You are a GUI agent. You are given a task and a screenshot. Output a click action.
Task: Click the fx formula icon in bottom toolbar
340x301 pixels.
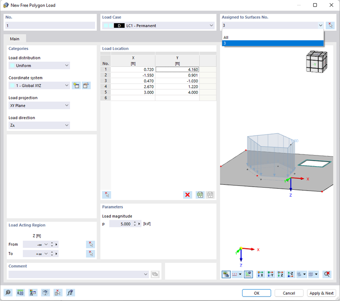pos(70,293)
